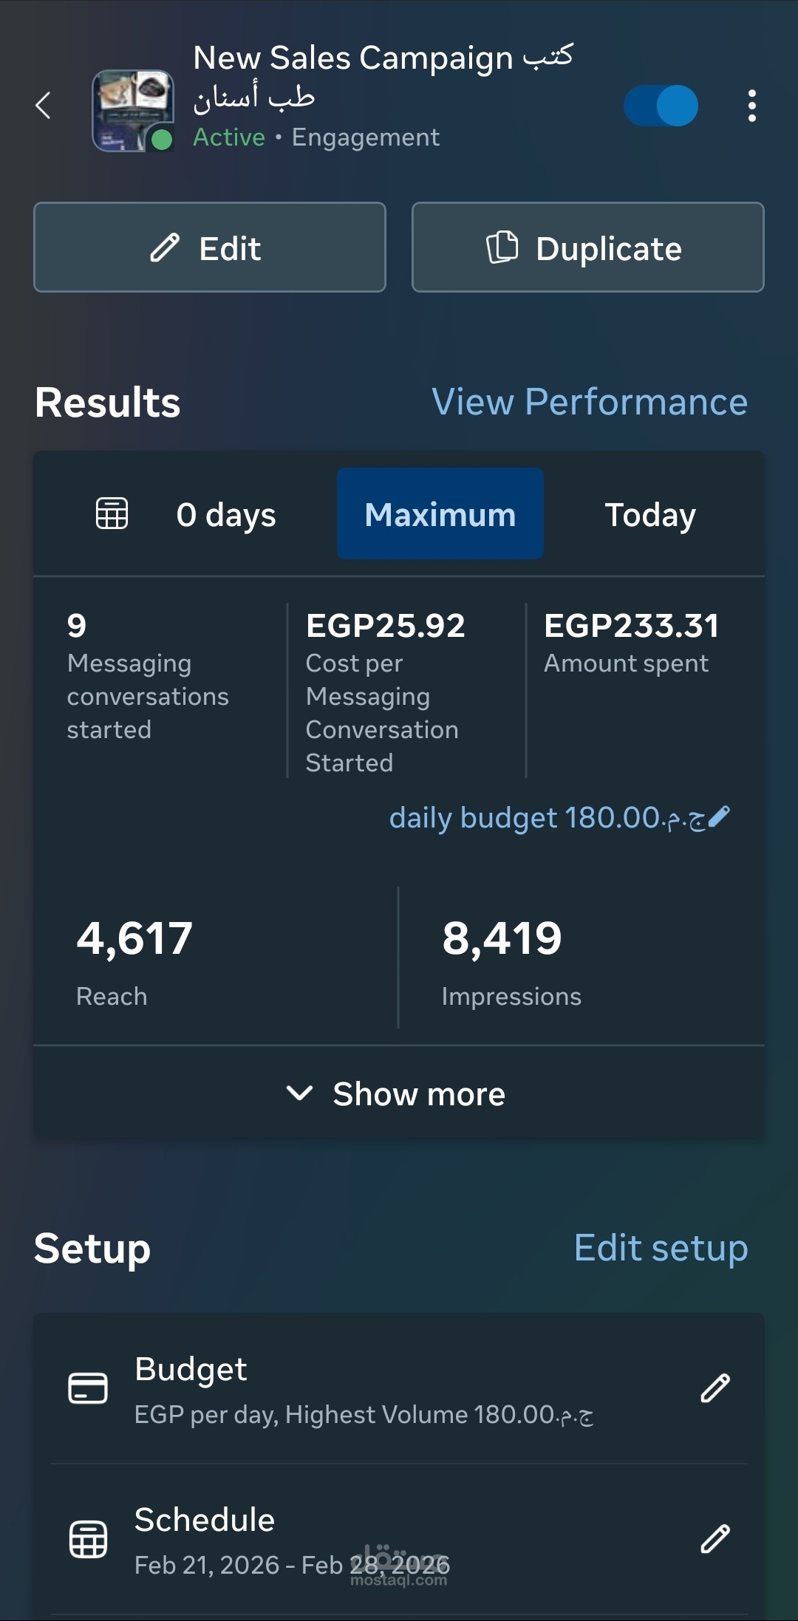
Task: Expand results with Show more
Action: [x=418, y=1094]
